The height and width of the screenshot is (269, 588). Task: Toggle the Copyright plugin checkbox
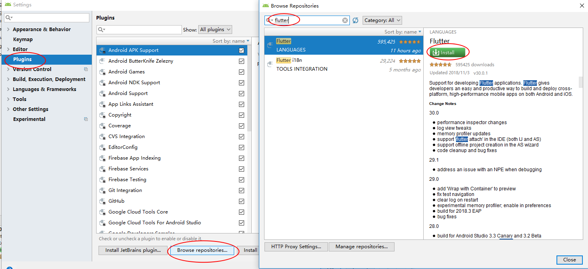[241, 115]
